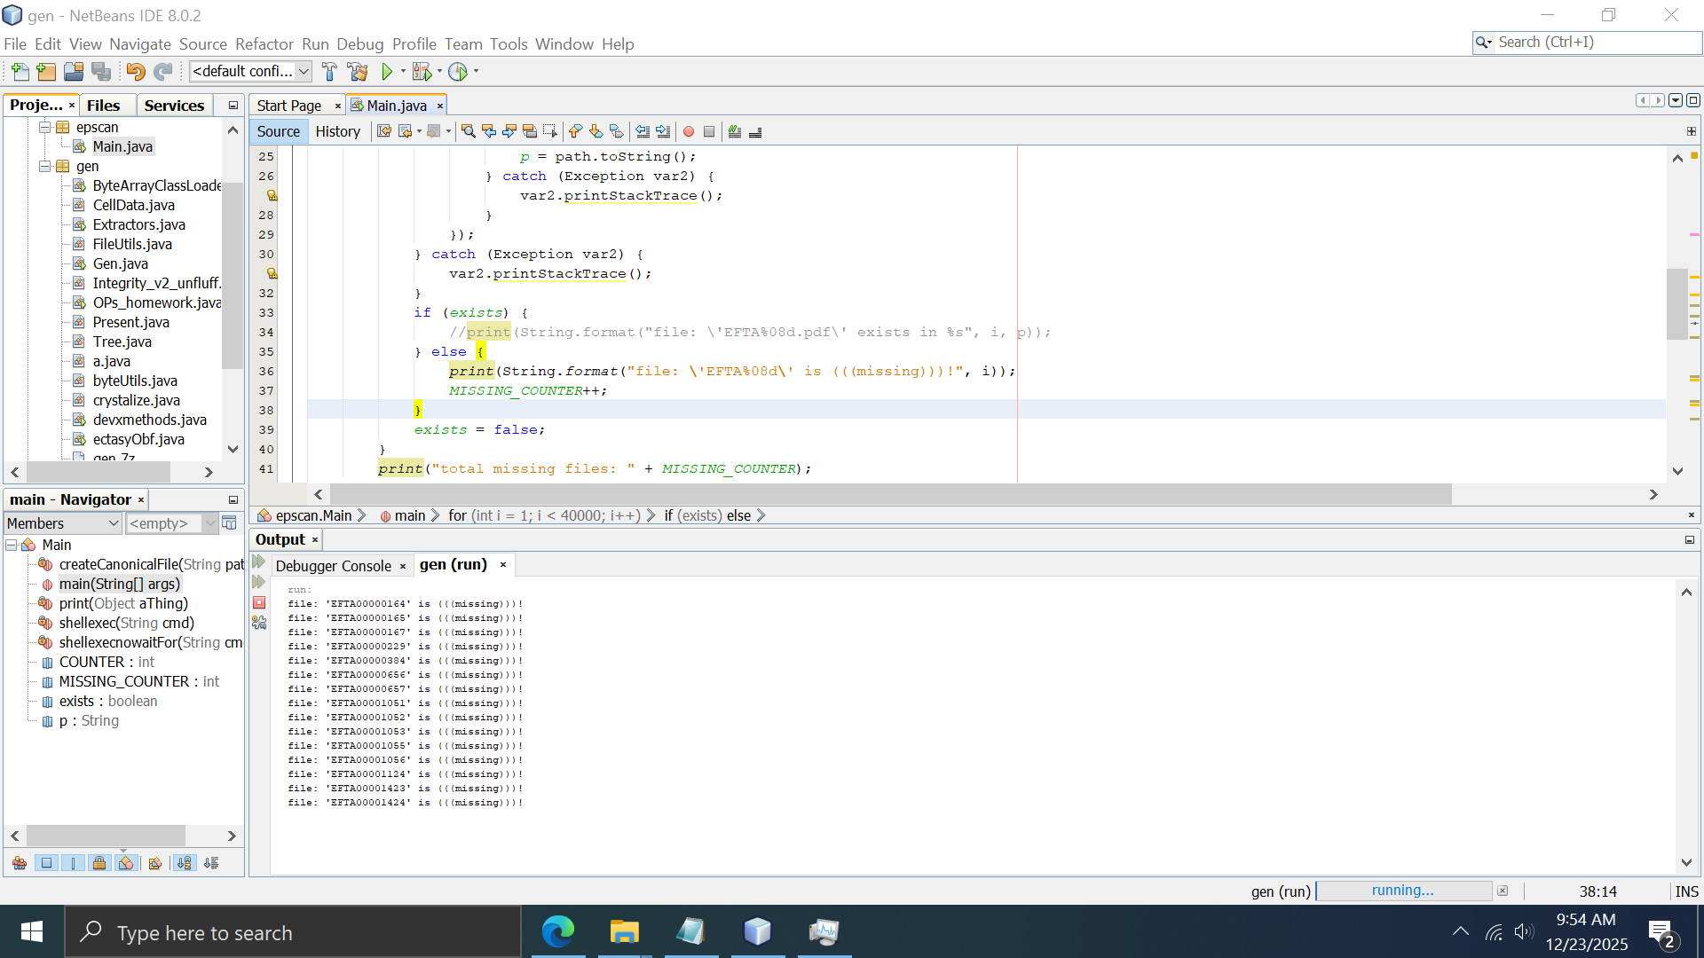
Task: Click Clean and Build Project icon
Action: click(x=358, y=71)
